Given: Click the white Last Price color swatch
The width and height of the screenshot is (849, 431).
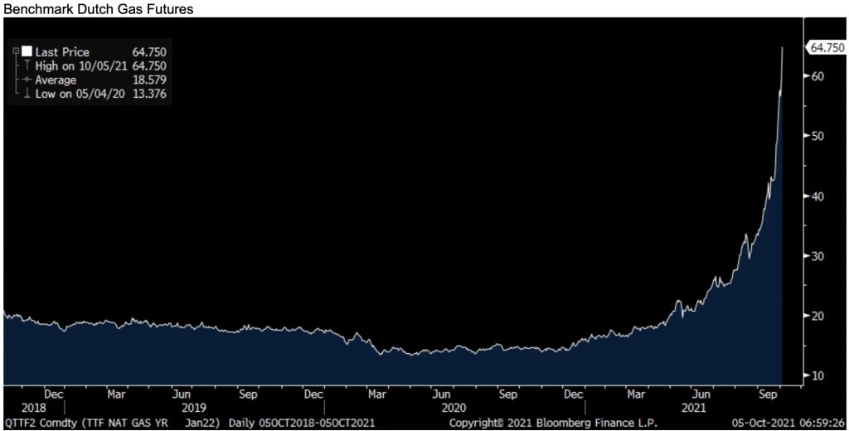Looking at the screenshot, I should coord(27,51).
